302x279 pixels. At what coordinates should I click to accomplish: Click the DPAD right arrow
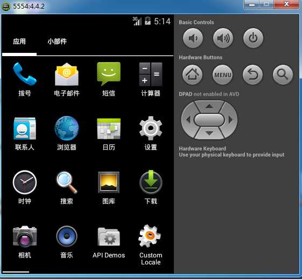[230, 120]
